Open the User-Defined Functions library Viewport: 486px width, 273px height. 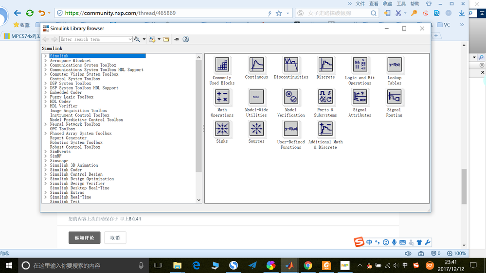[291, 129]
